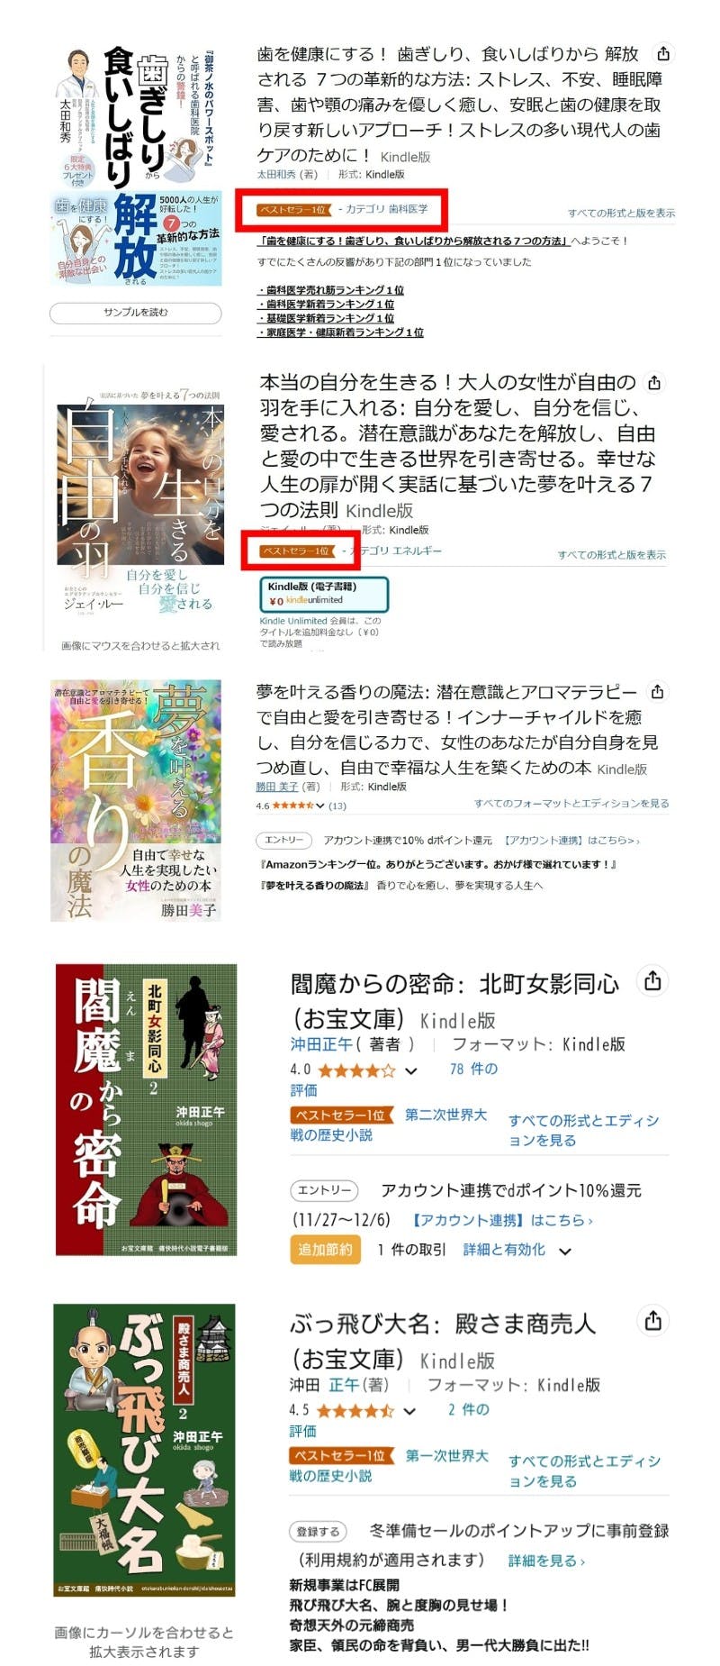Expand the 詳細と有効化 chevron
The width and height of the screenshot is (720, 1666).
[565, 1252]
